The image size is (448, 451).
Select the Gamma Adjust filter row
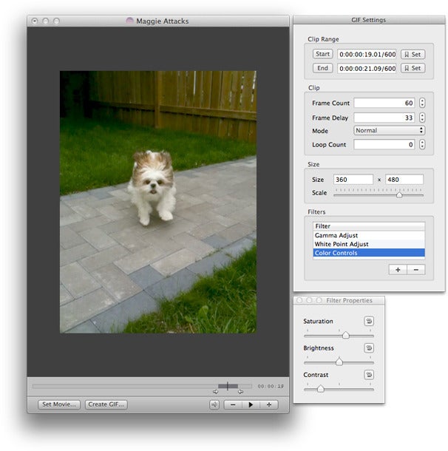[369, 235]
